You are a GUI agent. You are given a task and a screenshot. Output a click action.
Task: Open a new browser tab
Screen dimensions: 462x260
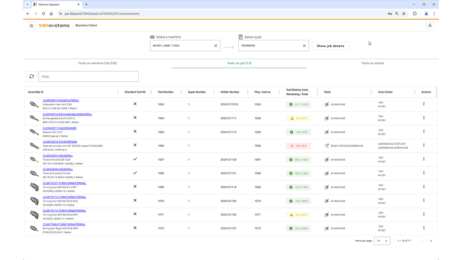[x=86, y=4]
